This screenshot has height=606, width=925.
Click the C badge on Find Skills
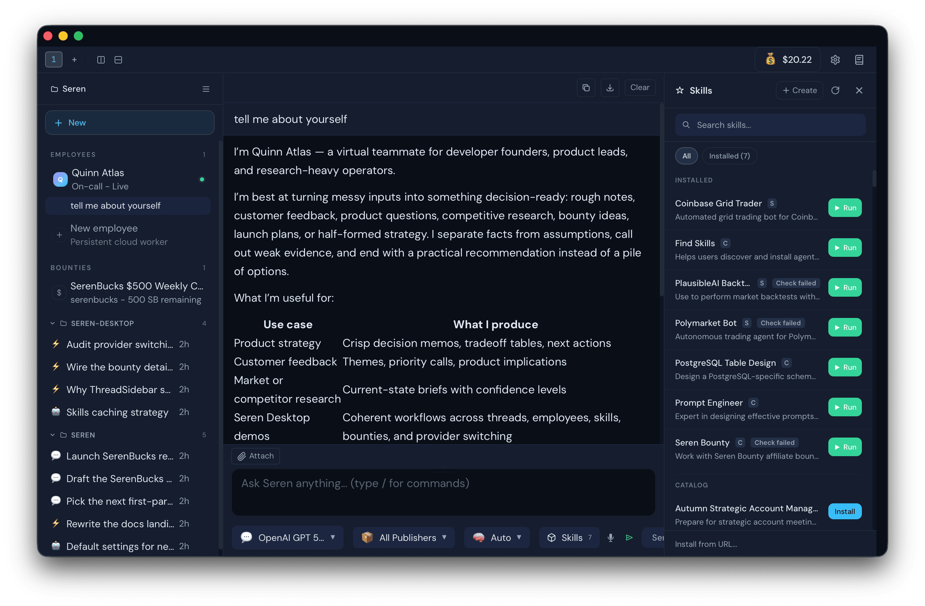pos(725,243)
